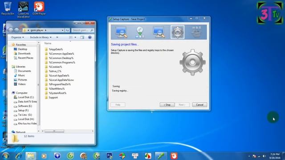
Task: Select the %drive_C% folder
Action: 55,71
